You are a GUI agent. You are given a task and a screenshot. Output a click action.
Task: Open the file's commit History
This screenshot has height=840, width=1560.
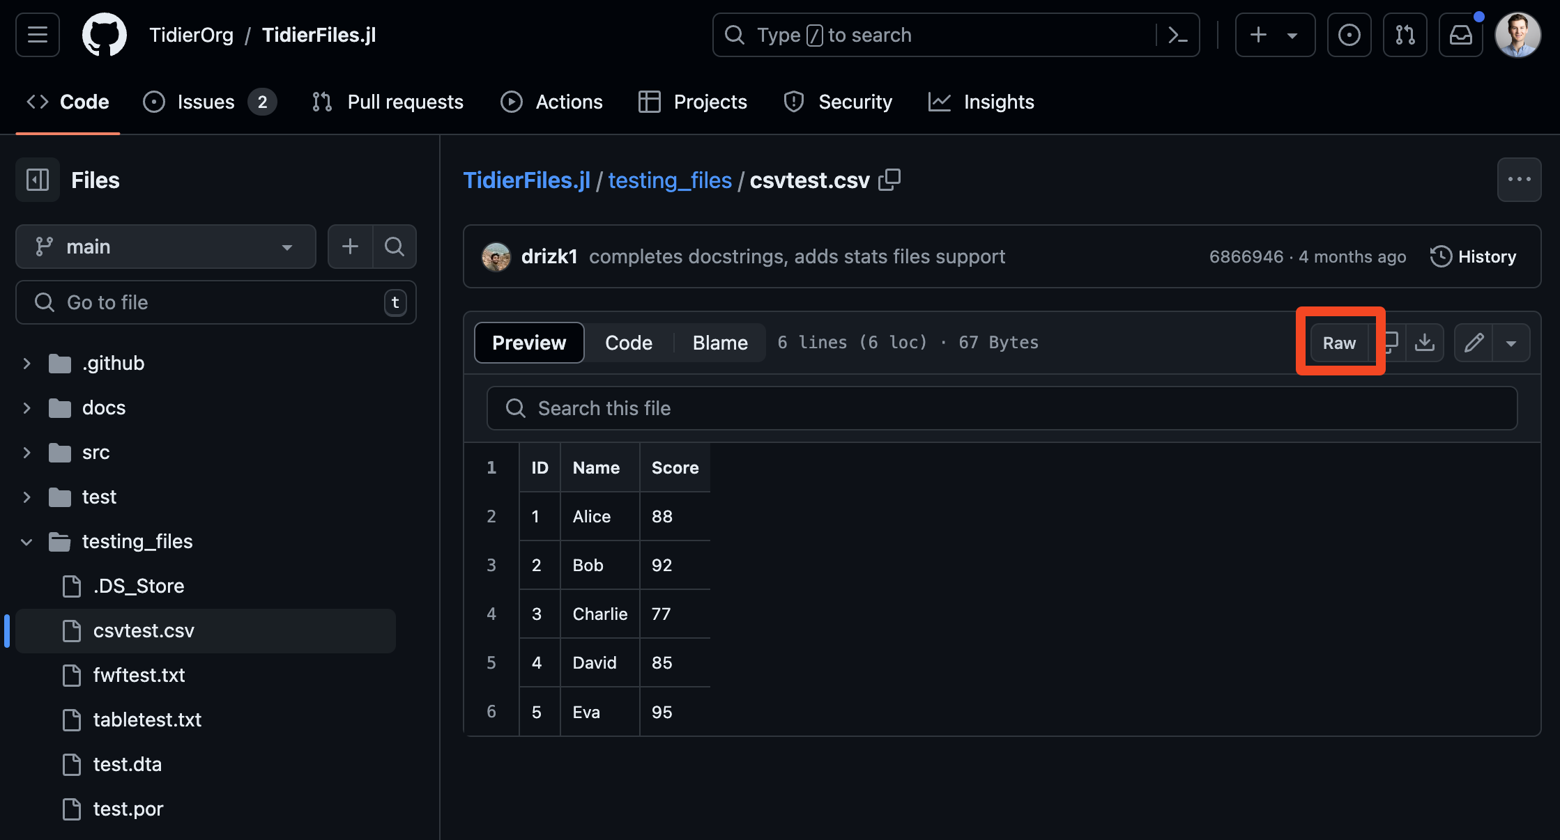(x=1473, y=257)
